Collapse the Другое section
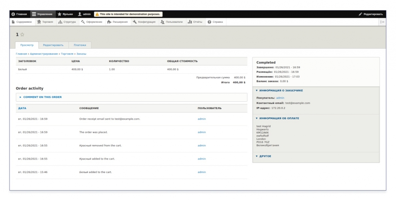 tap(265, 156)
